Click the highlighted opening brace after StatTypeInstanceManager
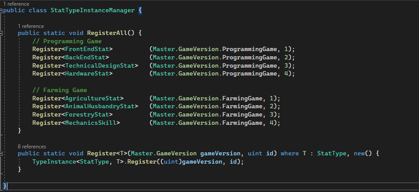419x192 pixels. pyautogui.click(x=140, y=10)
